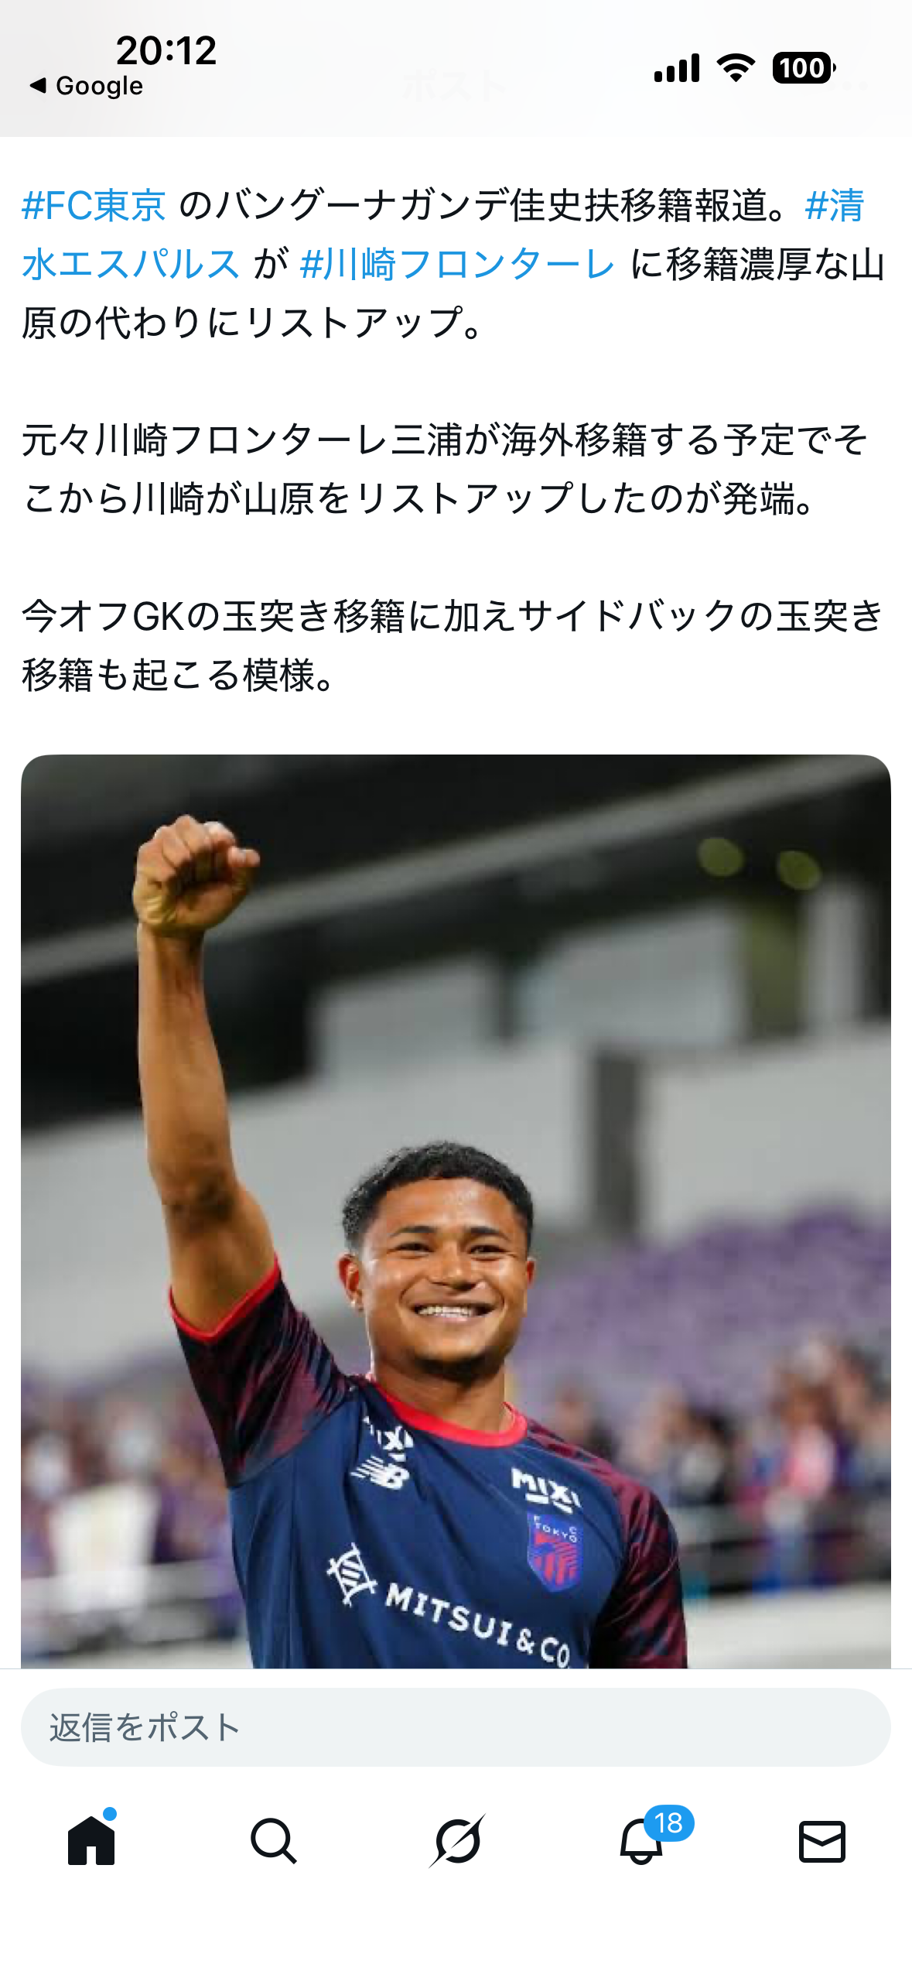Tap the cellular signal bars

click(677, 68)
